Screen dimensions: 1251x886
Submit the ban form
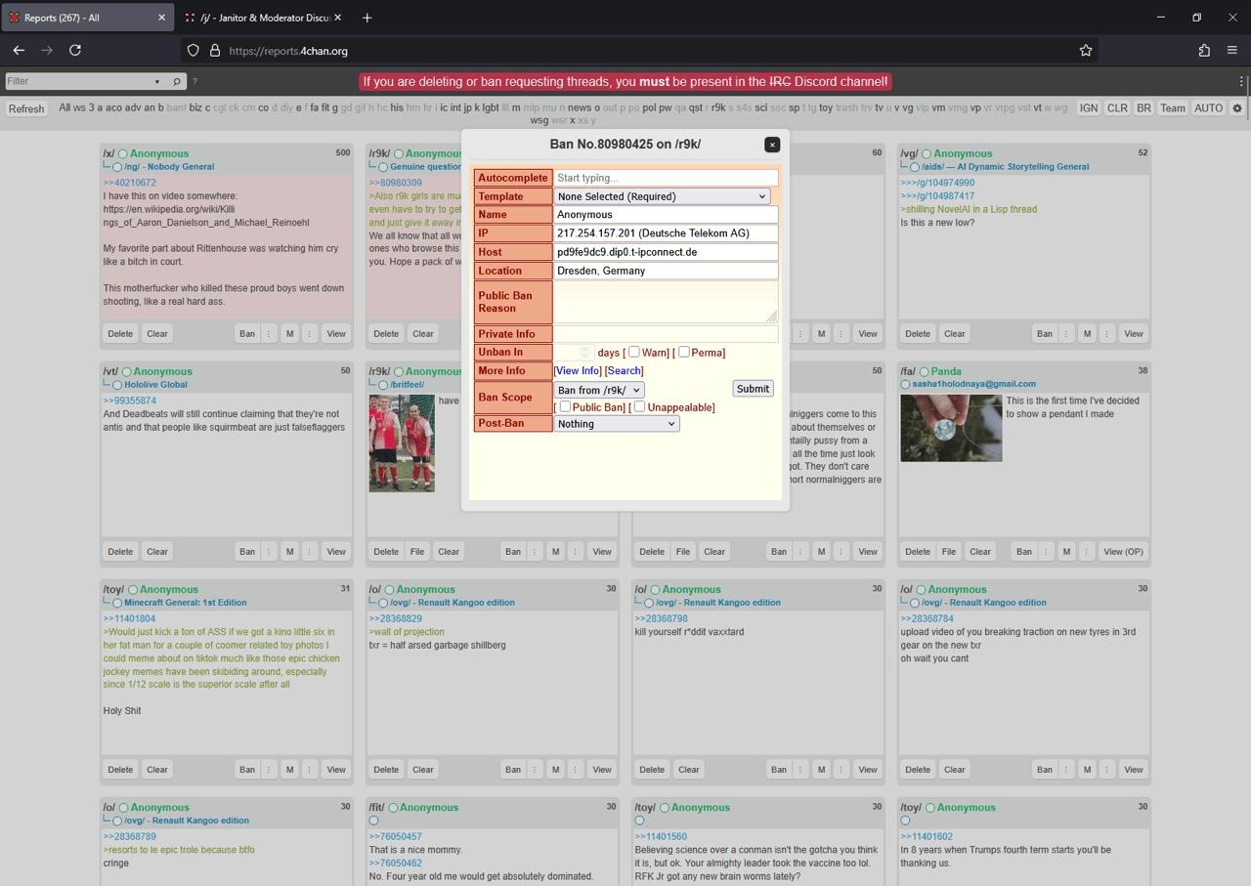pyautogui.click(x=753, y=389)
